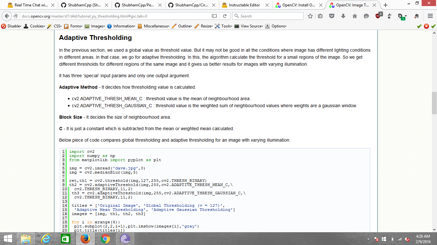Click the DownThemAll icon with green badge
This screenshot has height=245, width=437.
coord(401,16)
